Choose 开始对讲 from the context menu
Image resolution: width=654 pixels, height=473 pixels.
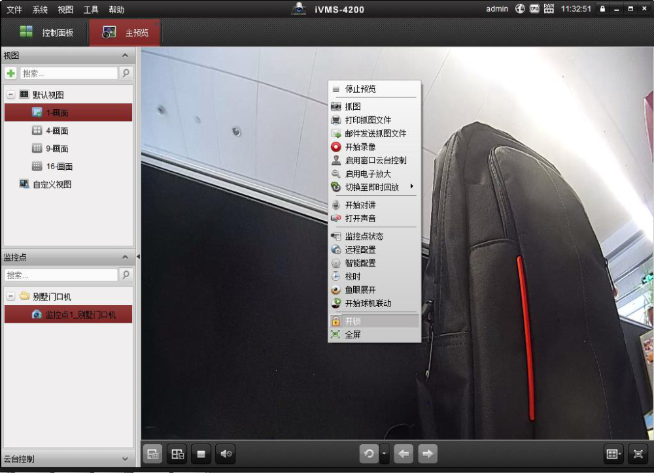(x=374, y=205)
